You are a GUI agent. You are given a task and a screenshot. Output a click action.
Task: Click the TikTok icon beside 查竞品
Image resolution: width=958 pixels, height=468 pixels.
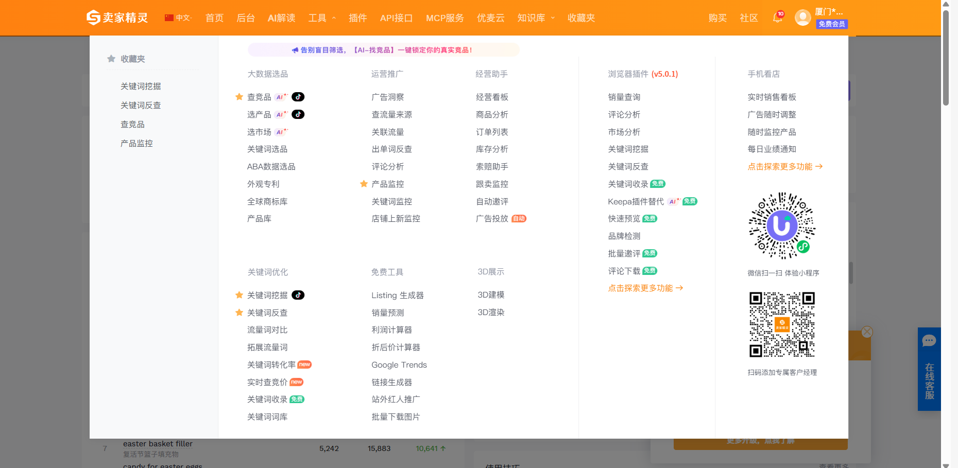click(x=298, y=97)
